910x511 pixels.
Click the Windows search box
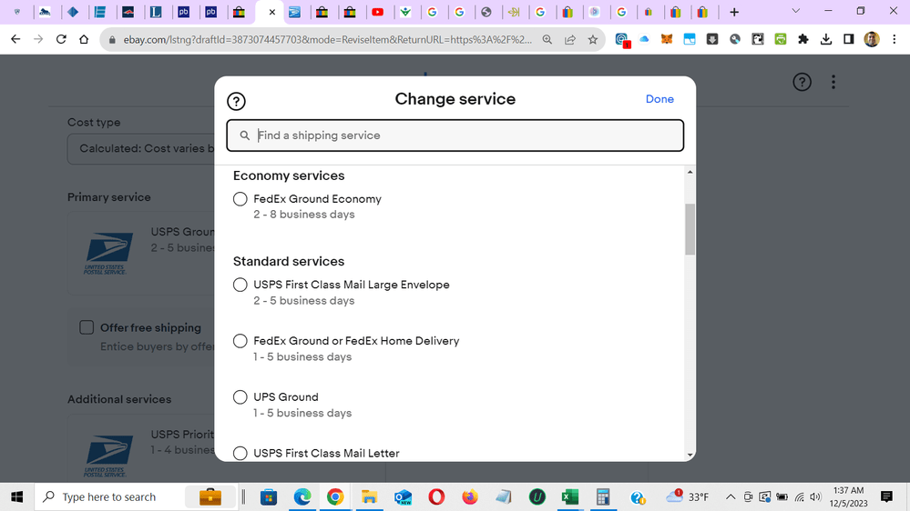tap(137, 497)
